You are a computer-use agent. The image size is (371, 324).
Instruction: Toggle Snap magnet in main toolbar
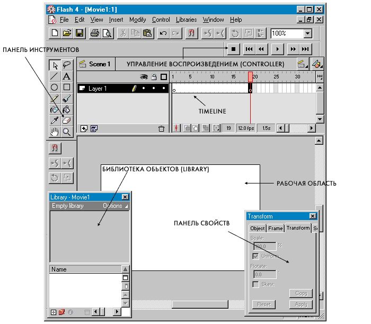coord(191,33)
